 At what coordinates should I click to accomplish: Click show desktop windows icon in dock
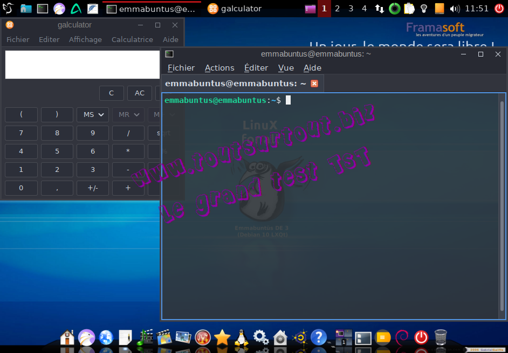(363, 338)
